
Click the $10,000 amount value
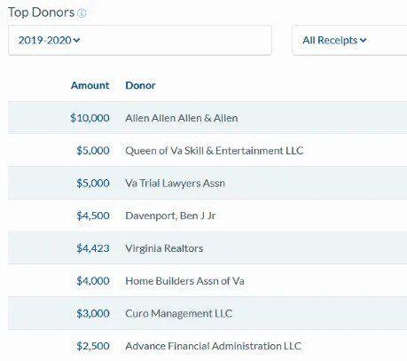tap(90, 118)
